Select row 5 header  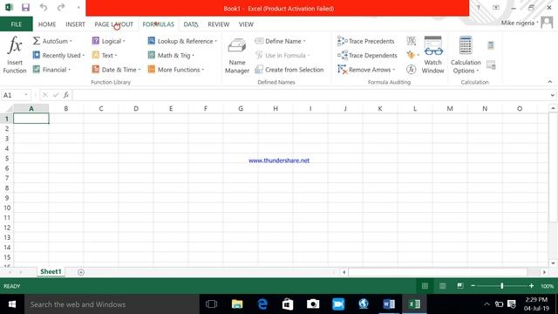[x=7, y=159]
